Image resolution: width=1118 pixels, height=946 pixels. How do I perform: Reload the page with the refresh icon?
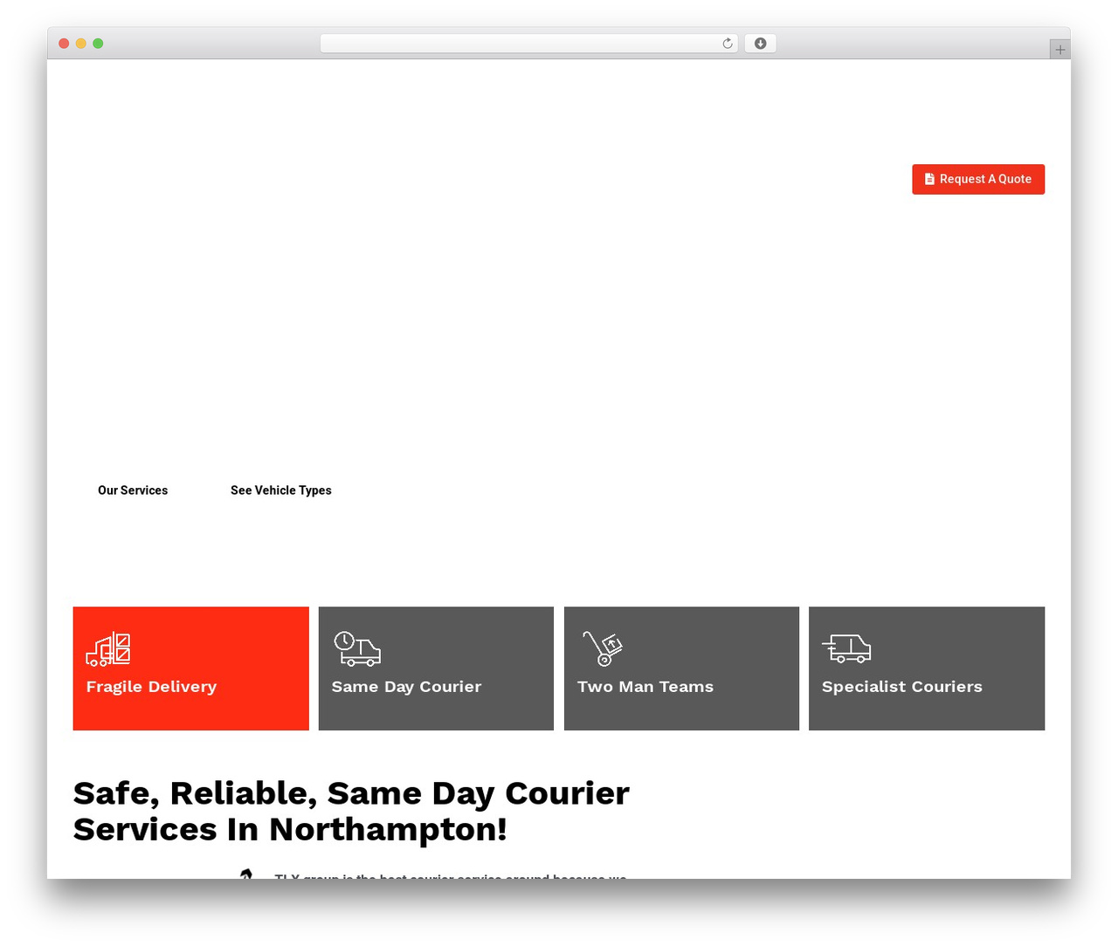tap(728, 44)
